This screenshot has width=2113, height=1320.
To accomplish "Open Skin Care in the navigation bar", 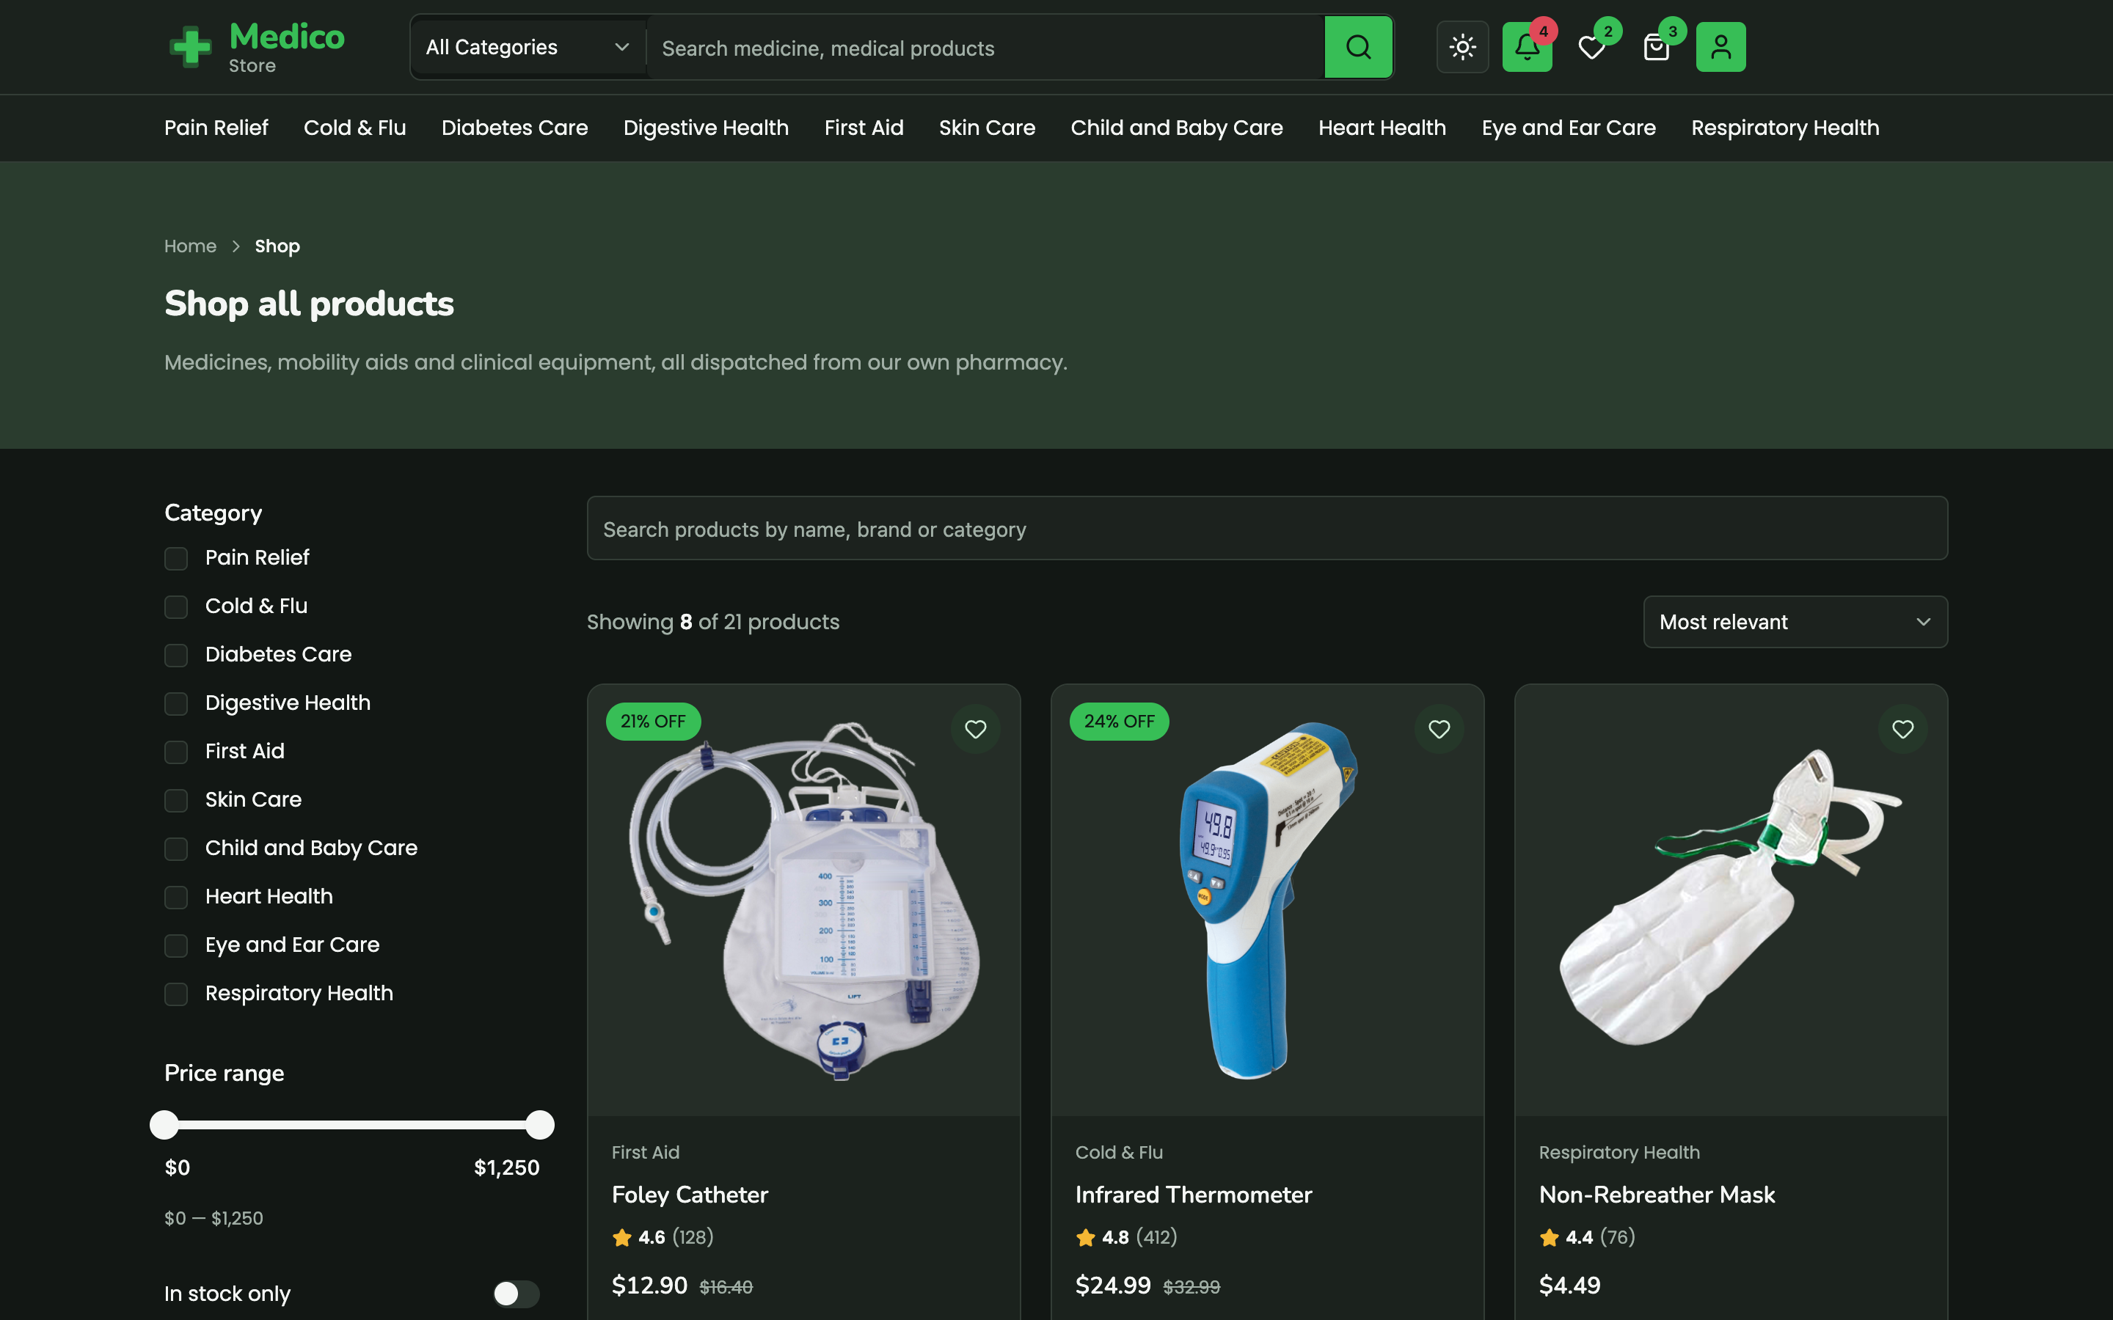I will point(987,128).
